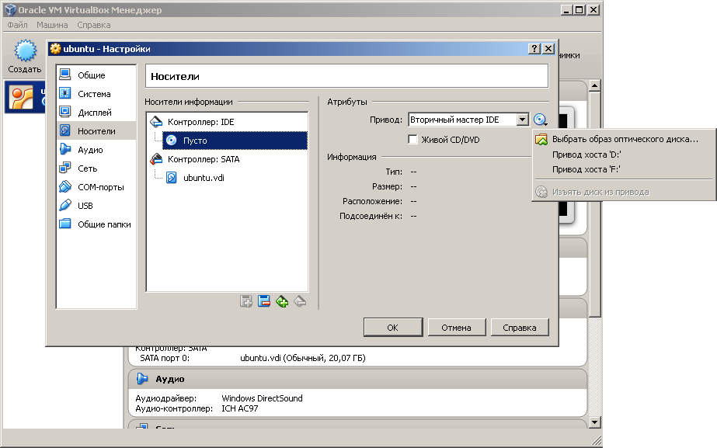Click the hard disk icon beside ubuntu.vdi
The height and width of the screenshot is (448, 717).
[172, 177]
